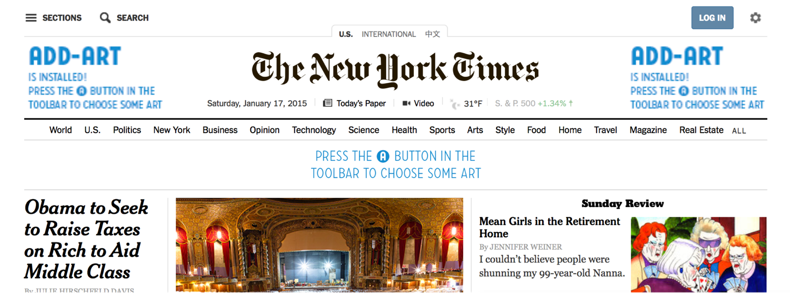Click the 31°F weather reading
The height and width of the screenshot is (293, 790).
coord(473,104)
